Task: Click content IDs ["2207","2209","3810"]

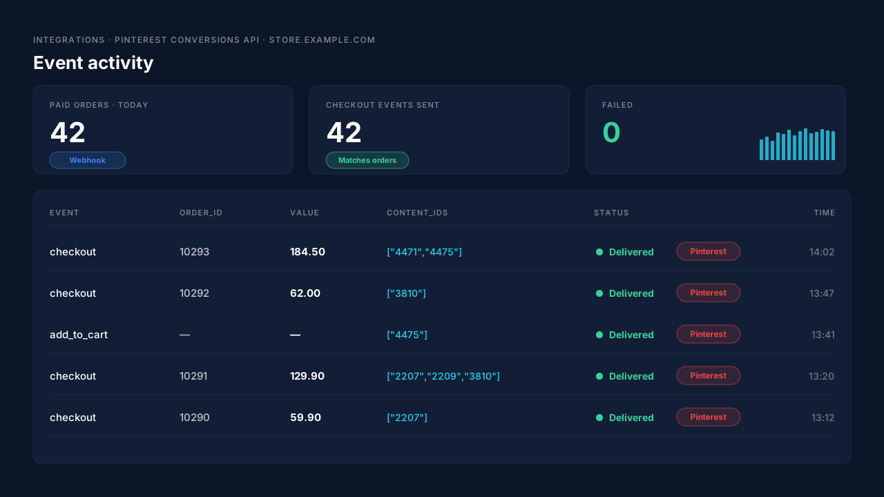Action: point(443,376)
